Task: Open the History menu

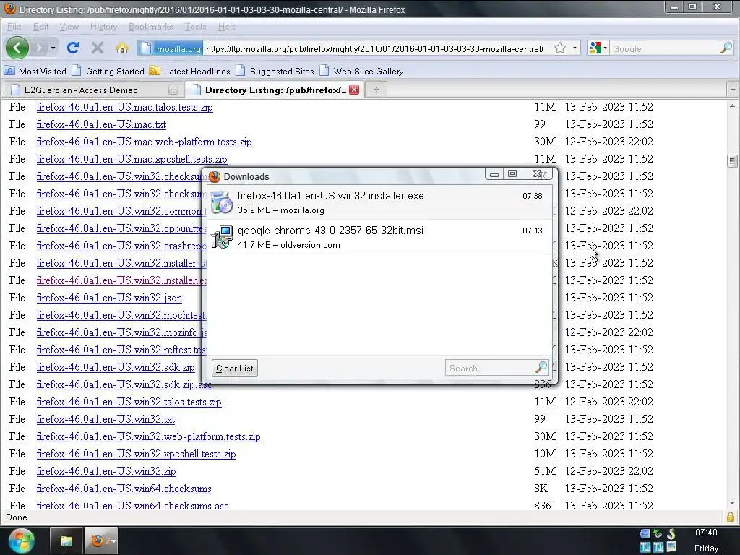Action: click(x=103, y=27)
